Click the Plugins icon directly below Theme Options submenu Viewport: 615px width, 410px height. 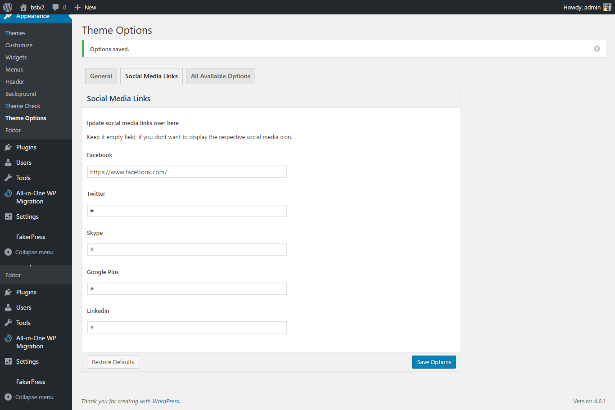pyautogui.click(x=8, y=147)
